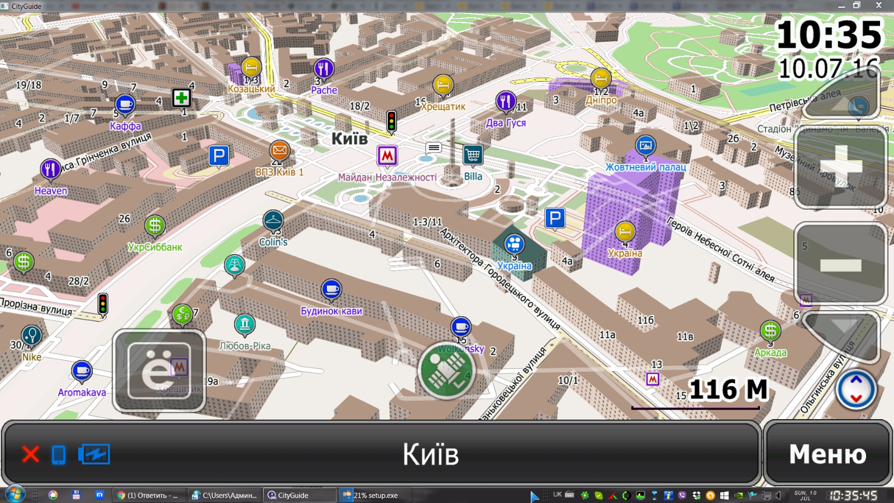This screenshot has height=503, width=894.
Task: Select the Майдан Незалежності metro icon
Action: click(x=387, y=155)
